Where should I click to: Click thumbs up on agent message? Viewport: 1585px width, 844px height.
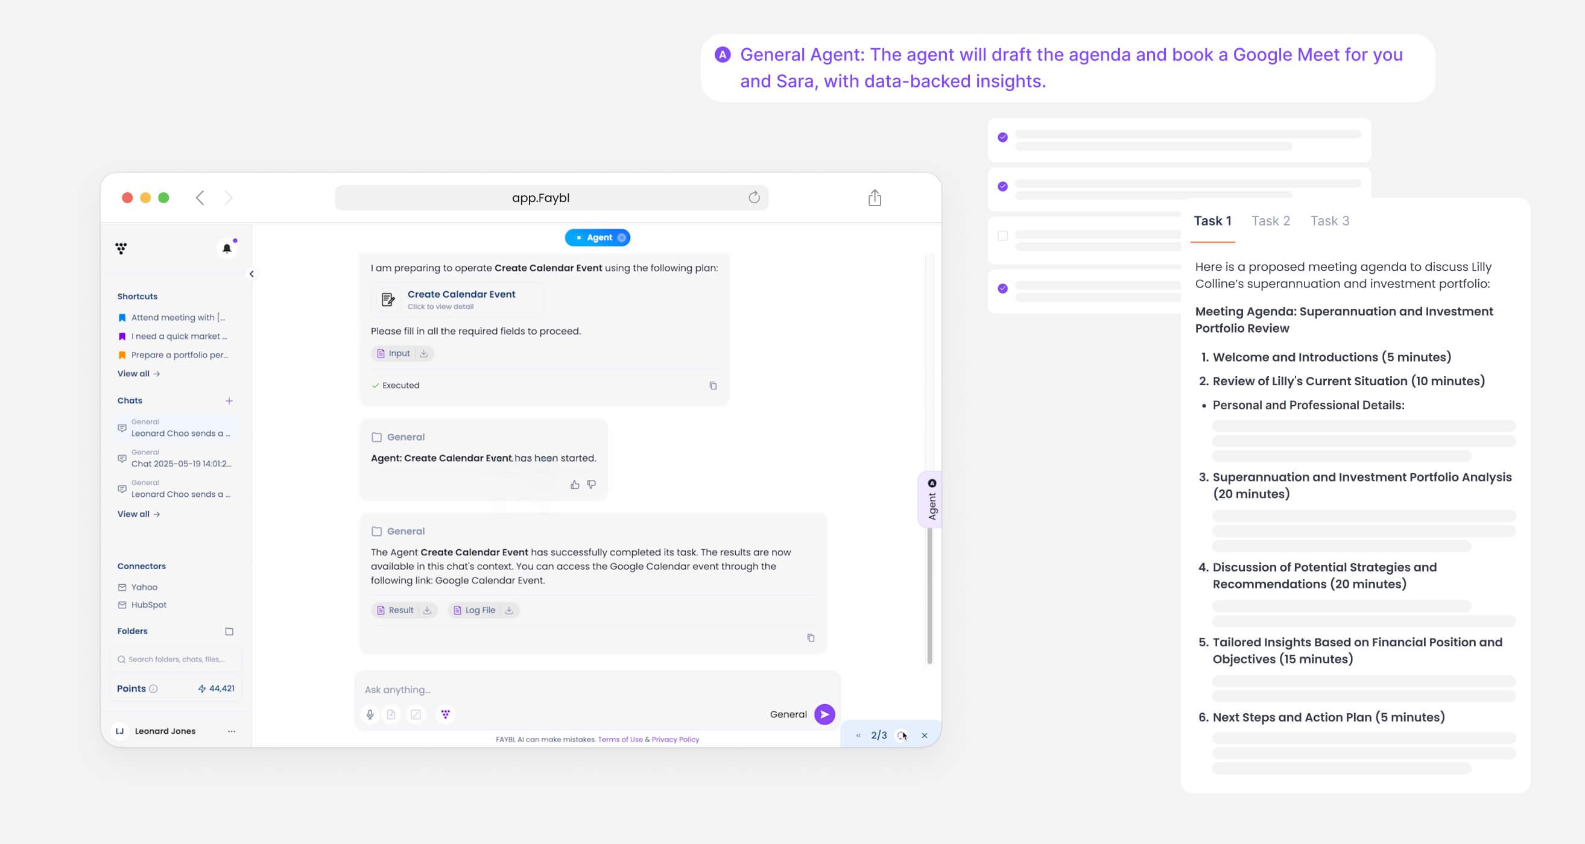(x=575, y=485)
